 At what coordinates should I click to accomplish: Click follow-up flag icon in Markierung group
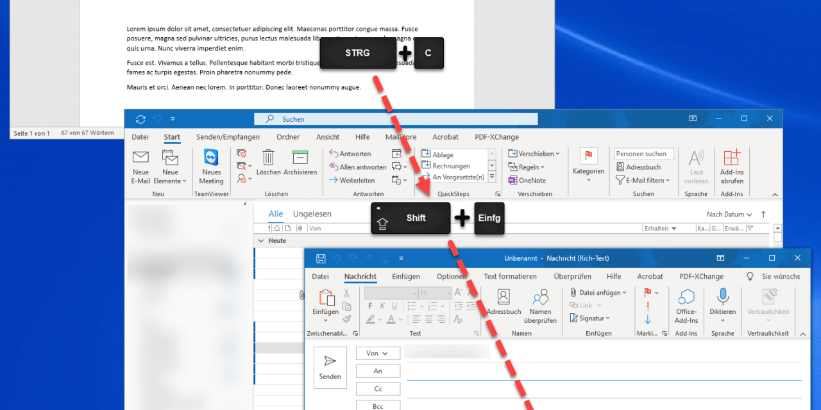pos(647,292)
